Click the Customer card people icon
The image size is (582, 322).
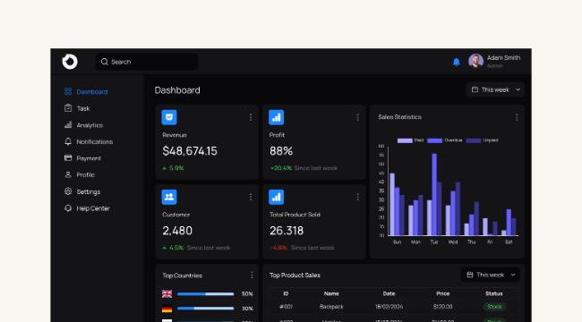point(169,197)
